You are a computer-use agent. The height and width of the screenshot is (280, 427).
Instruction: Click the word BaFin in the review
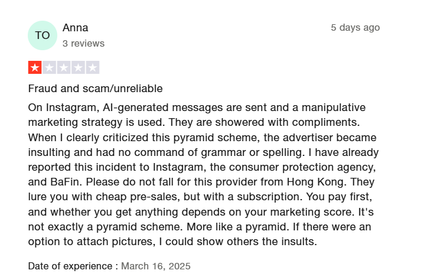coord(64,182)
